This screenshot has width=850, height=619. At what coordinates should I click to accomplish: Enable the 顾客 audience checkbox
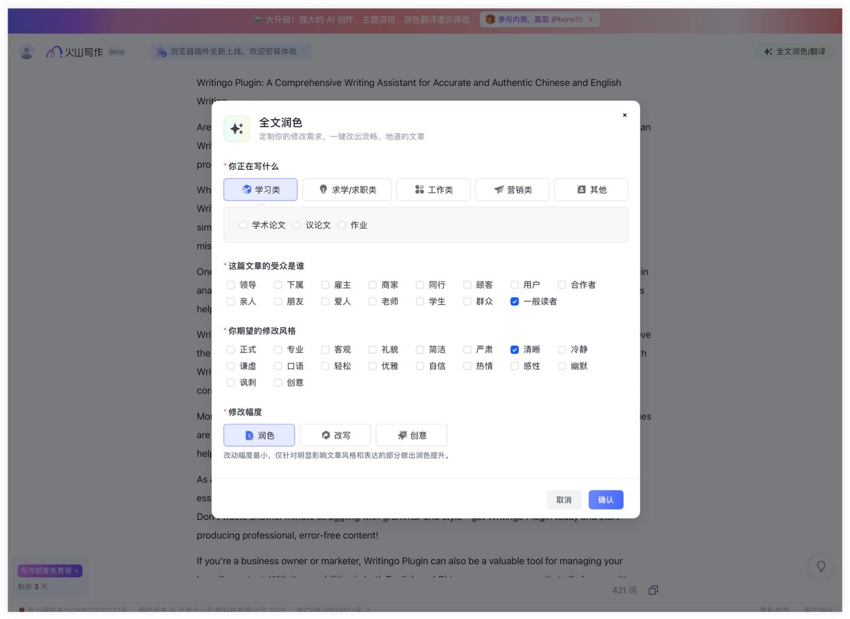pyautogui.click(x=467, y=285)
